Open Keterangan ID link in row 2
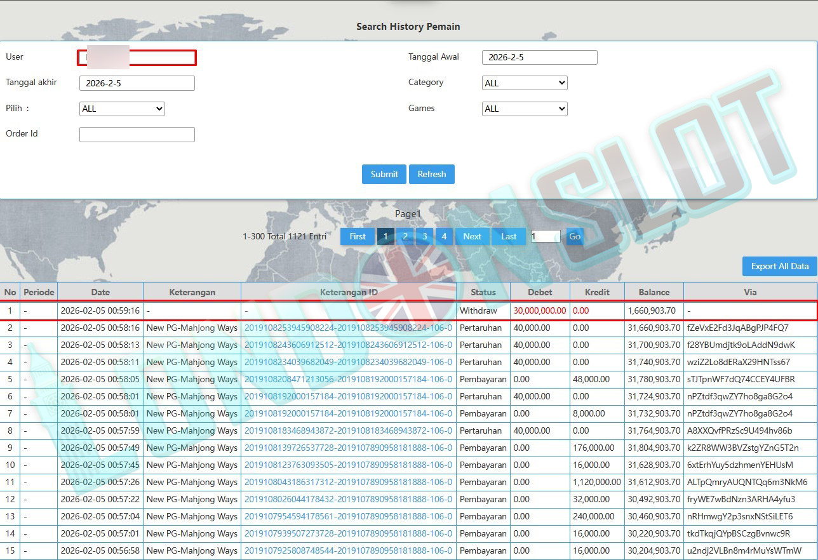818x560 pixels. click(x=348, y=328)
